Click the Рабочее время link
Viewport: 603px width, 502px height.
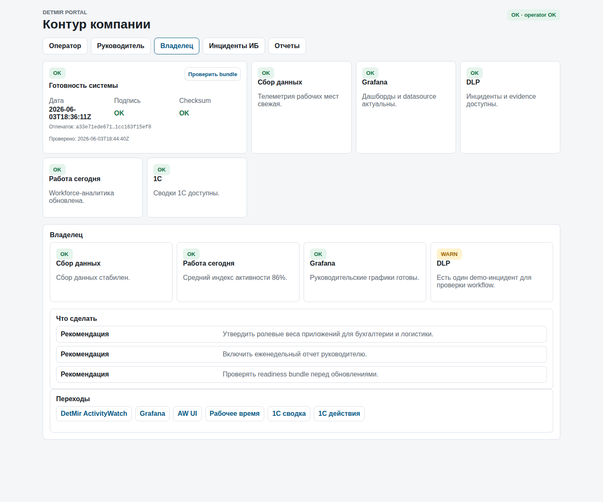[x=234, y=414]
